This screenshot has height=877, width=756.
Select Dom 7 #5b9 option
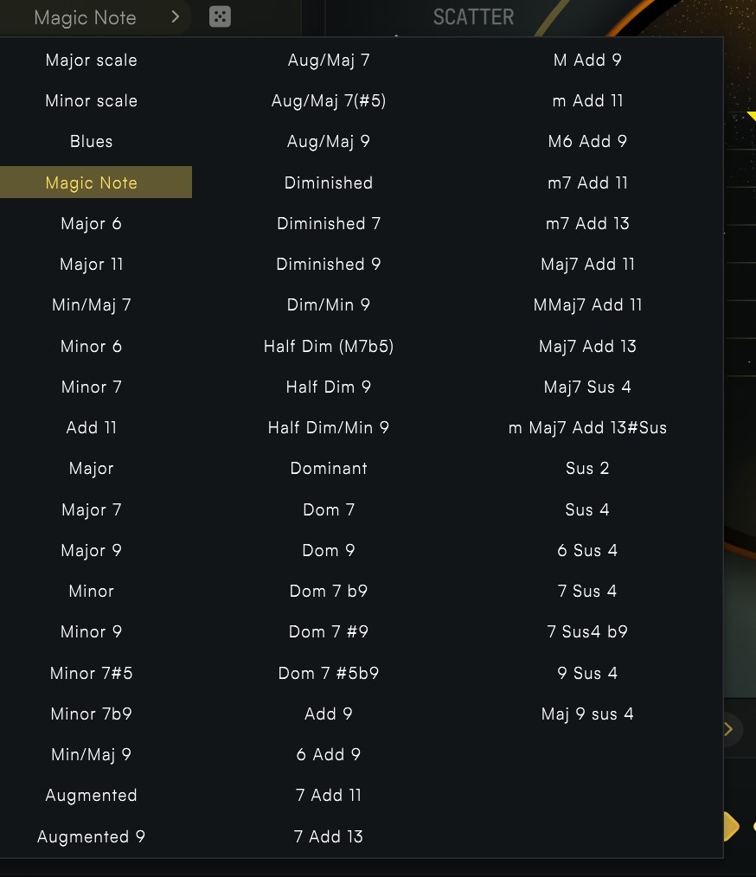tap(329, 673)
